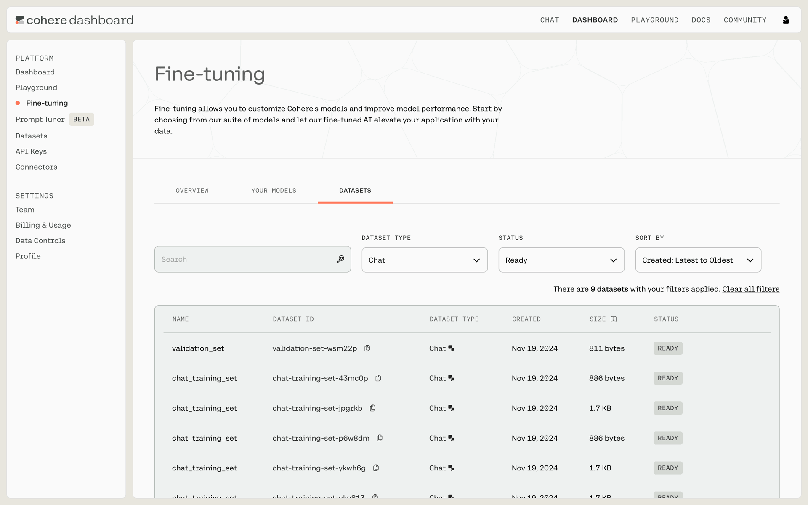Copy dataset ID chat-training-set-43mc0p
The height and width of the screenshot is (505, 808).
click(x=378, y=378)
